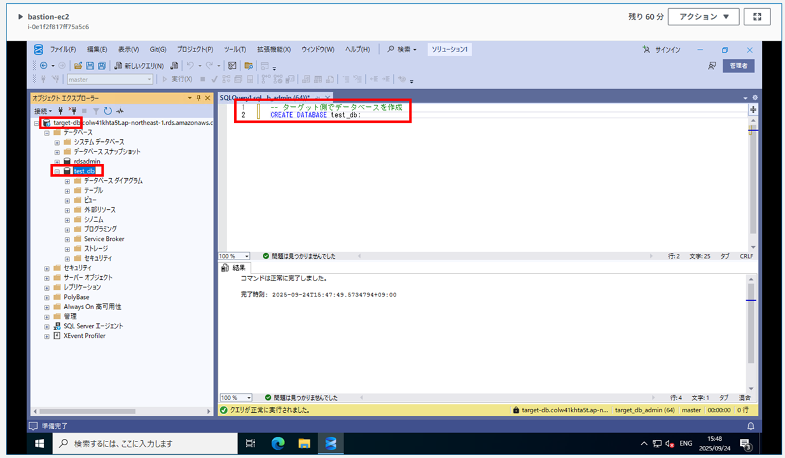Navigate backward with the toolbar back arrow

click(x=43, y=66)
